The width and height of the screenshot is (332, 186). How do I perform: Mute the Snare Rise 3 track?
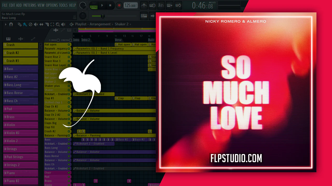click(69, 61)
